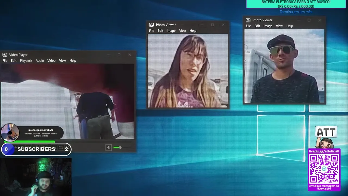Open Help menu in woman's Photo Viewer
This screenshot has height=196, width=348.
[193, 30]
